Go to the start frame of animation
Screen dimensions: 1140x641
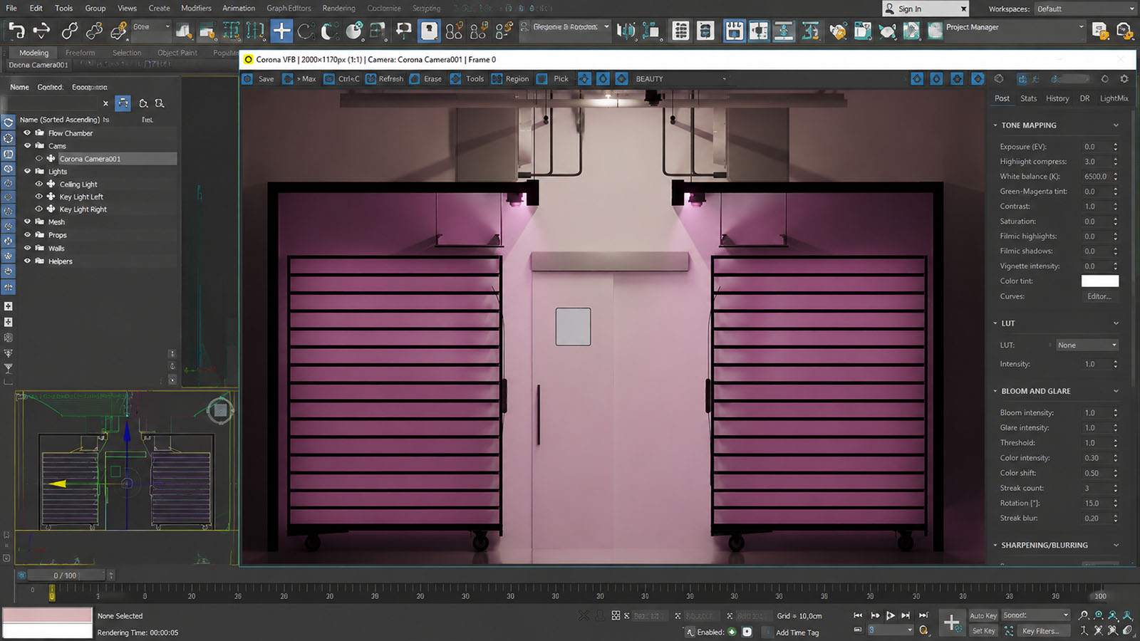point(858,615)
